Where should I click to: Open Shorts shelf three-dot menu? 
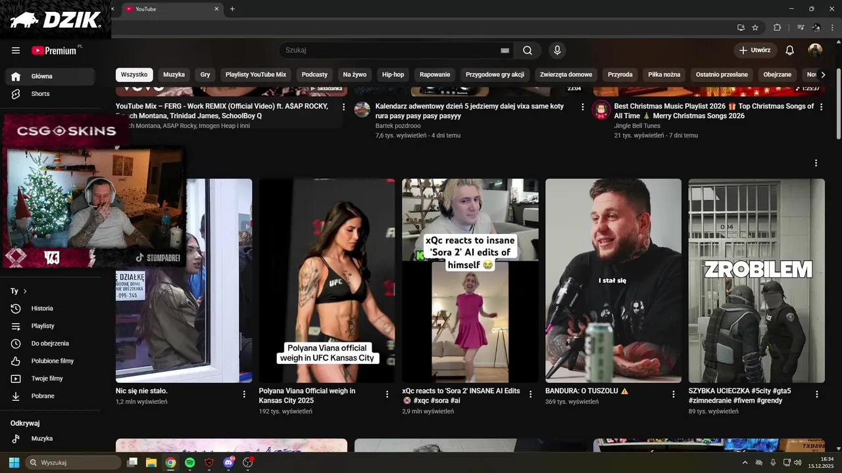tap(816, 163)
